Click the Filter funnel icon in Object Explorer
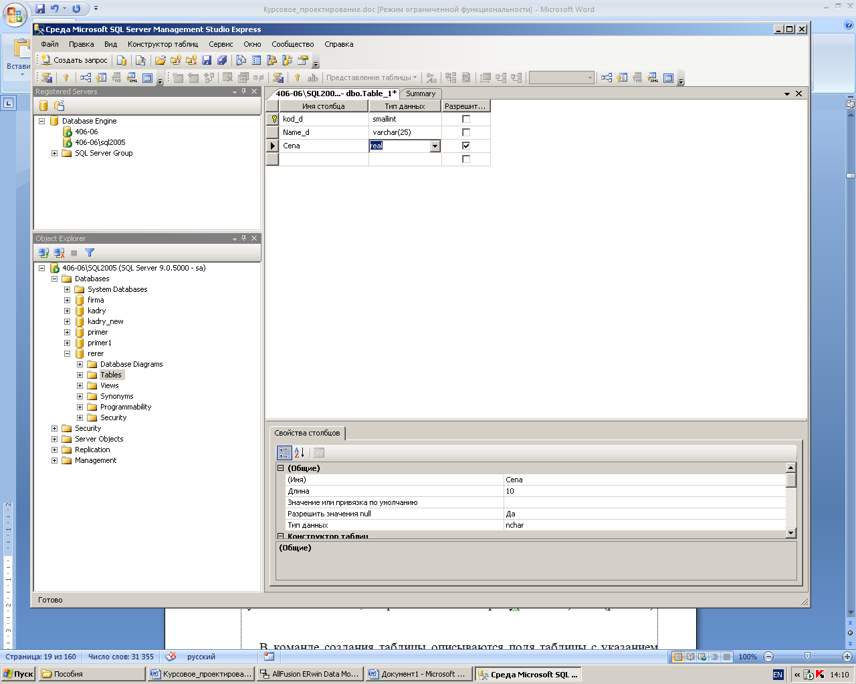856x684 pixels. [x=90, y=252]
